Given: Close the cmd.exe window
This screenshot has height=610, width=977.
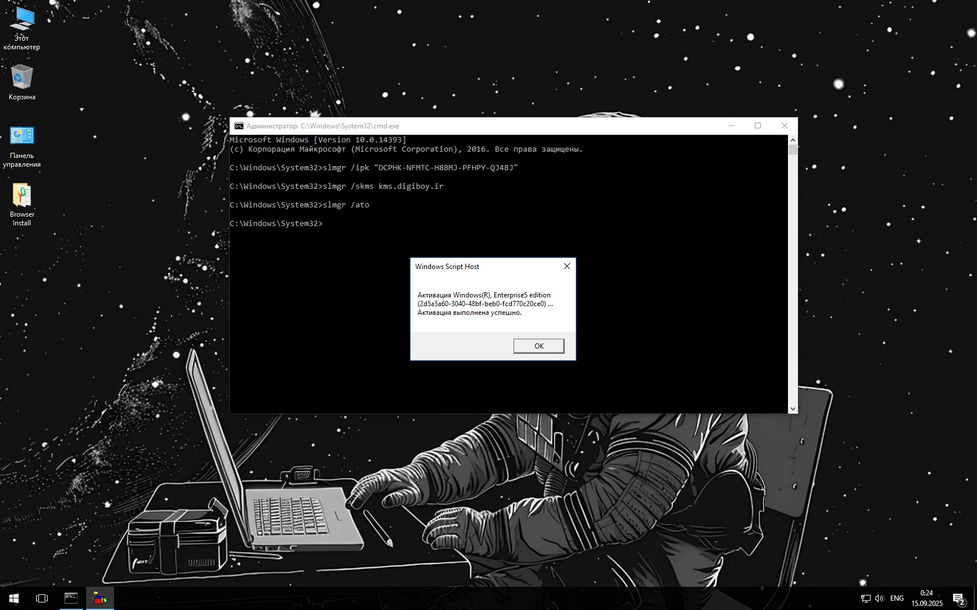Looking at the screenshot, I should tap(785, 126).
